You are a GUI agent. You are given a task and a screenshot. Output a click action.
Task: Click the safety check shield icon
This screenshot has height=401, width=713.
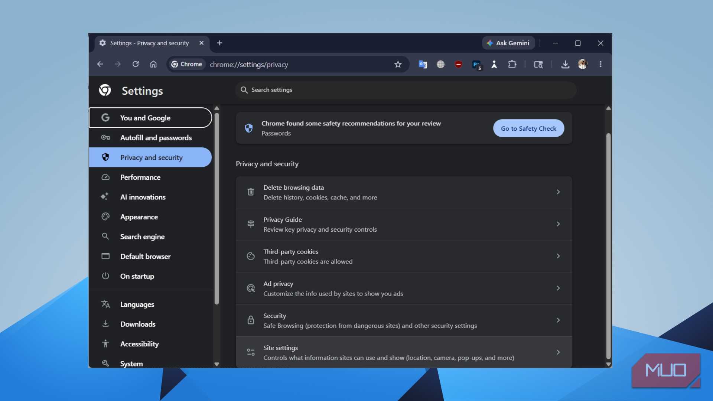249,128
